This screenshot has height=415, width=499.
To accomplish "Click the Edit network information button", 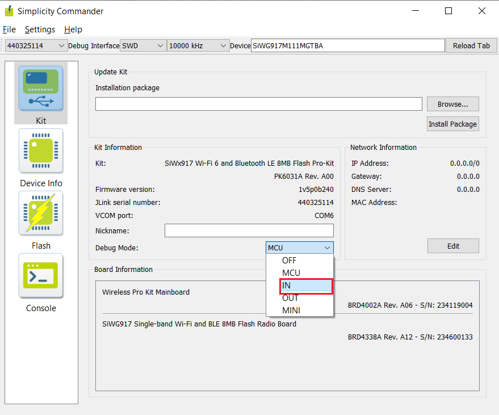I will 453,246.
